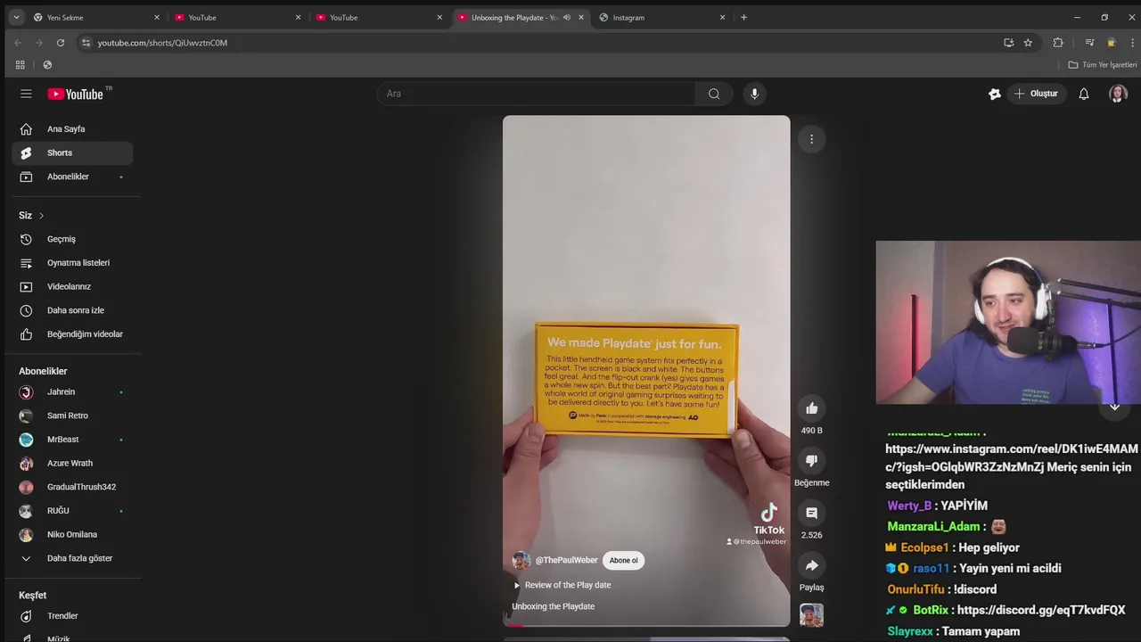Click the search magnifier button
The height and width of the screenshot is (642, 1141).
point(714,94)
